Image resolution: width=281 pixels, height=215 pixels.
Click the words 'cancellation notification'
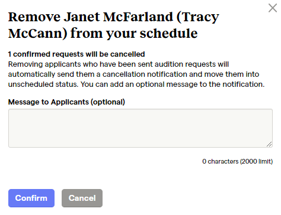(x=145, y=74)
